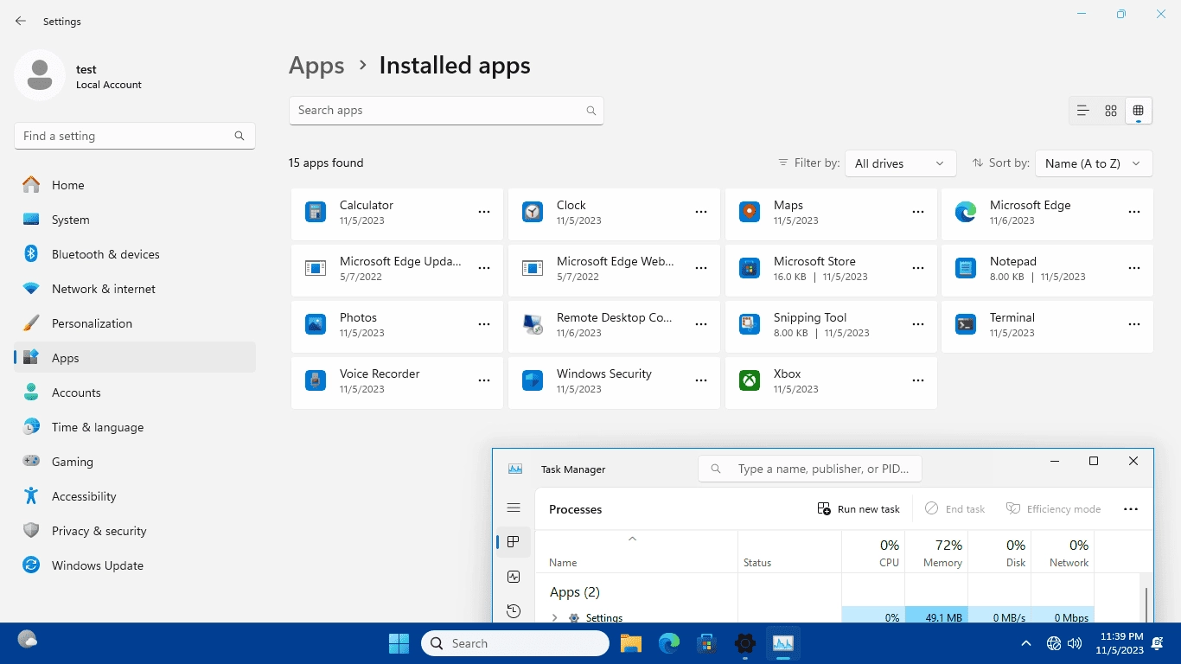Screen dimensions: 1181x664
Task: Open System settings section
Action: click(135, 220)
